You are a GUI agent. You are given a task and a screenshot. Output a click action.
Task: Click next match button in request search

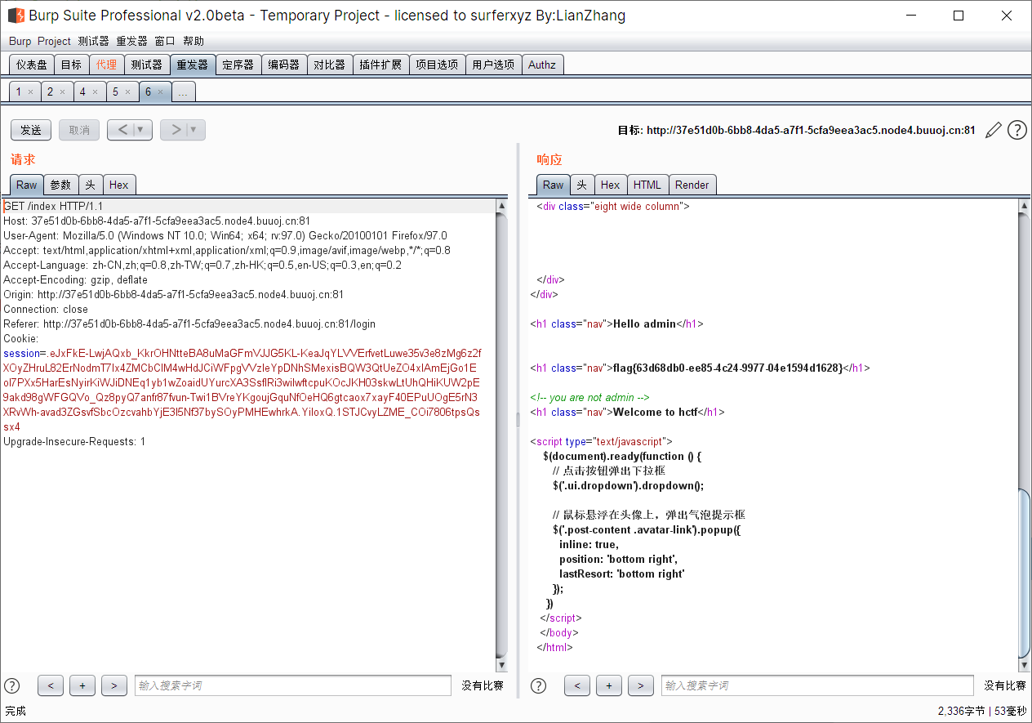pyautogui.click(x=114, y=686)
